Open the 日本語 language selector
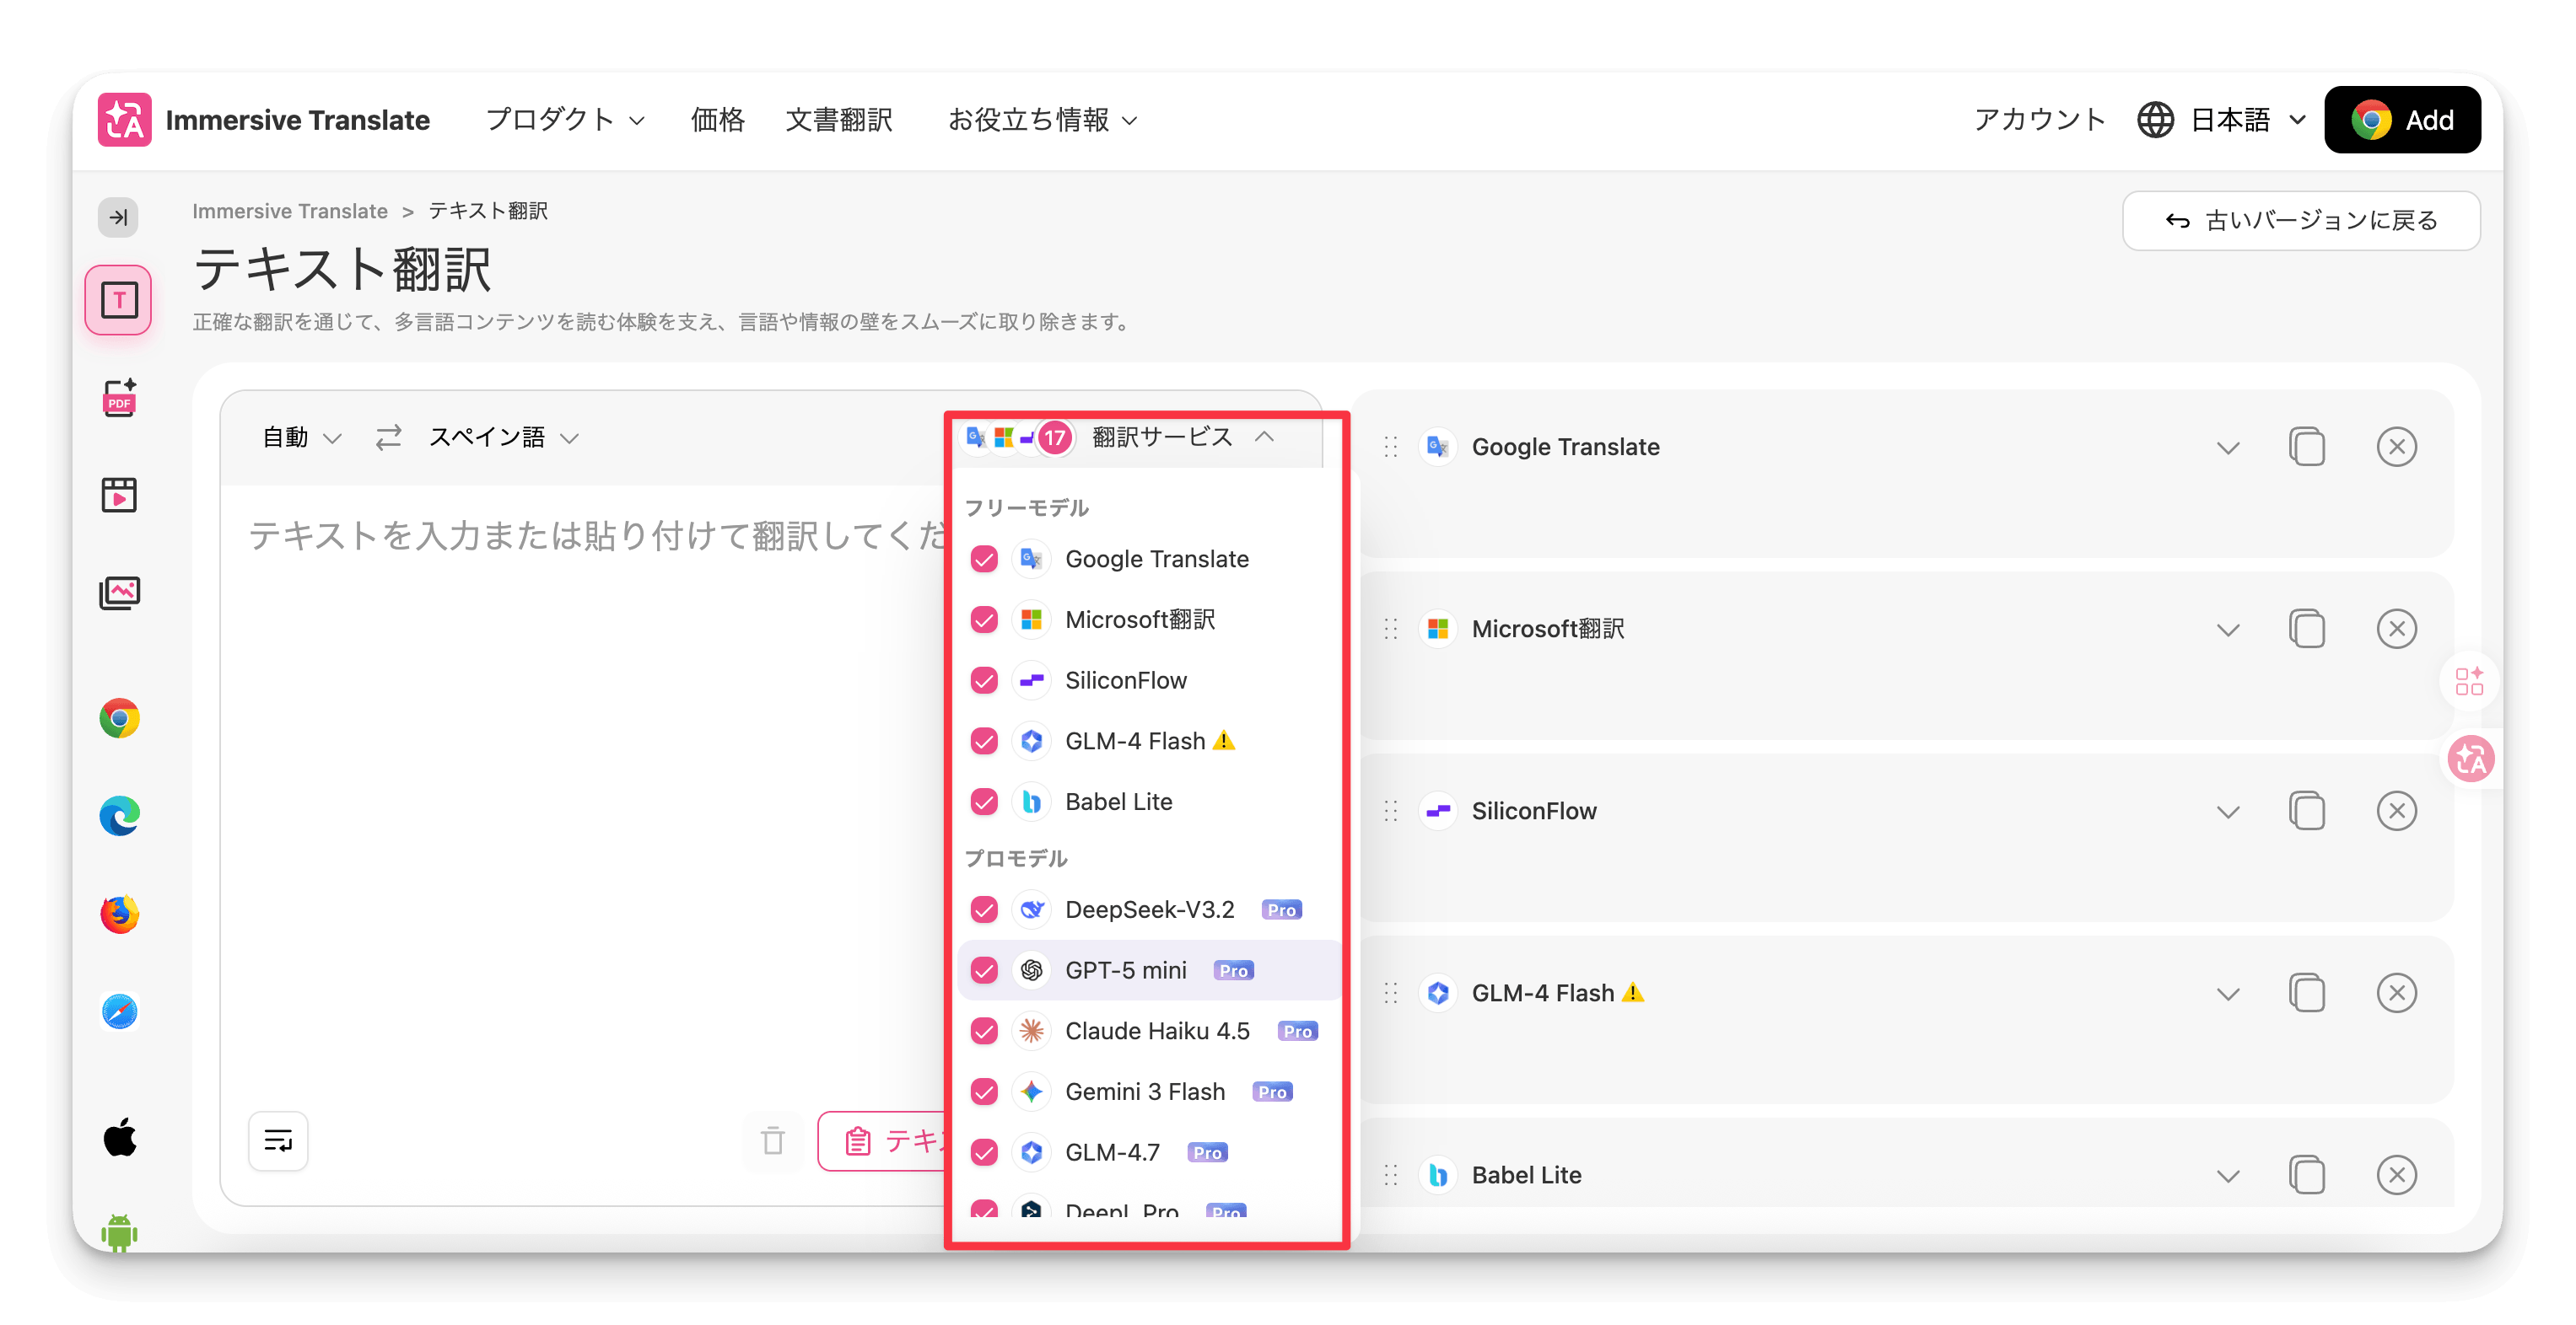The width and height of the screenshot is (2576, 1325). point(2249,120)
